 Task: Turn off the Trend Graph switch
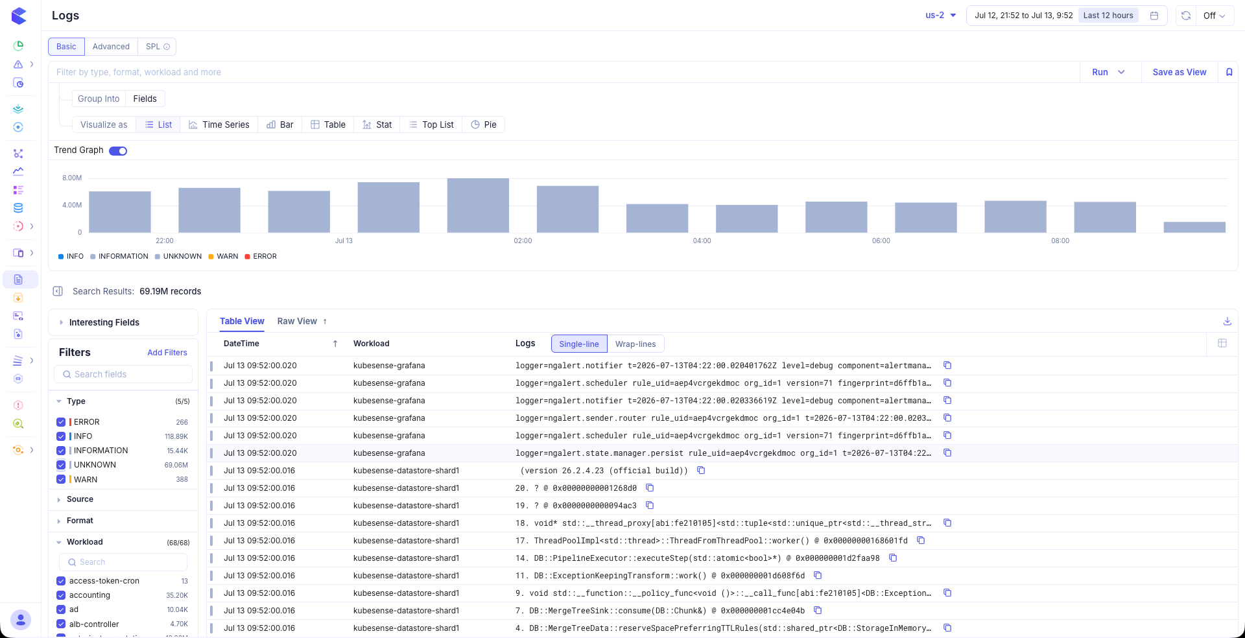118,150
